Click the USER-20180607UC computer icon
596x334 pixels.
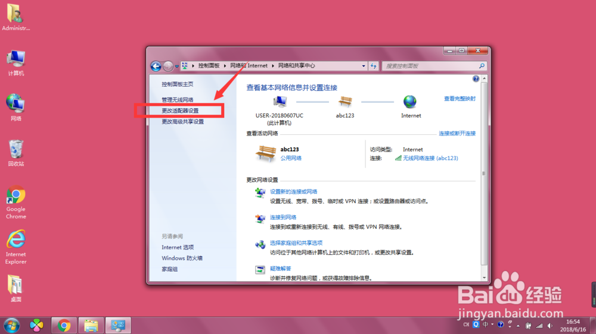point(280,102)
